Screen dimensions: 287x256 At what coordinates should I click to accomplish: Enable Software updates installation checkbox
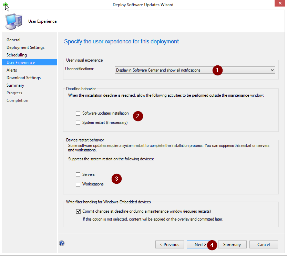click(x=78, y=113)
